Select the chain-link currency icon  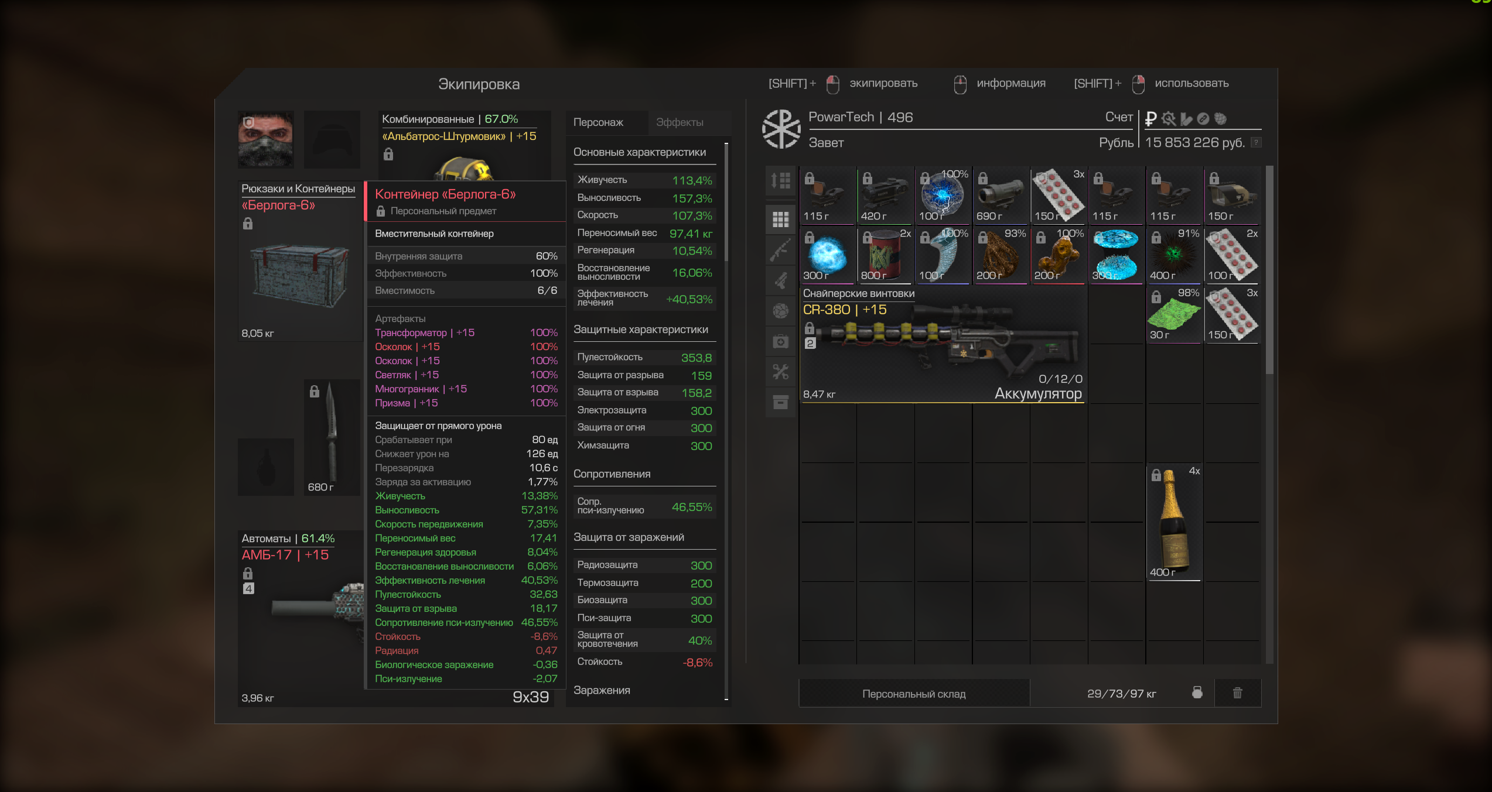coord(1203,119)
